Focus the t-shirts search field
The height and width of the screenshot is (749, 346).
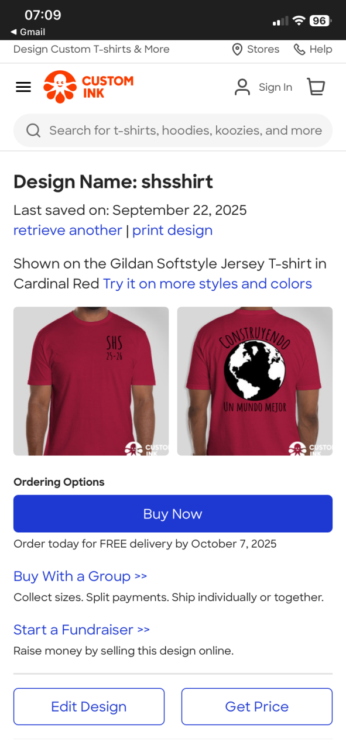pyautogui.click(x=173, y=130)
